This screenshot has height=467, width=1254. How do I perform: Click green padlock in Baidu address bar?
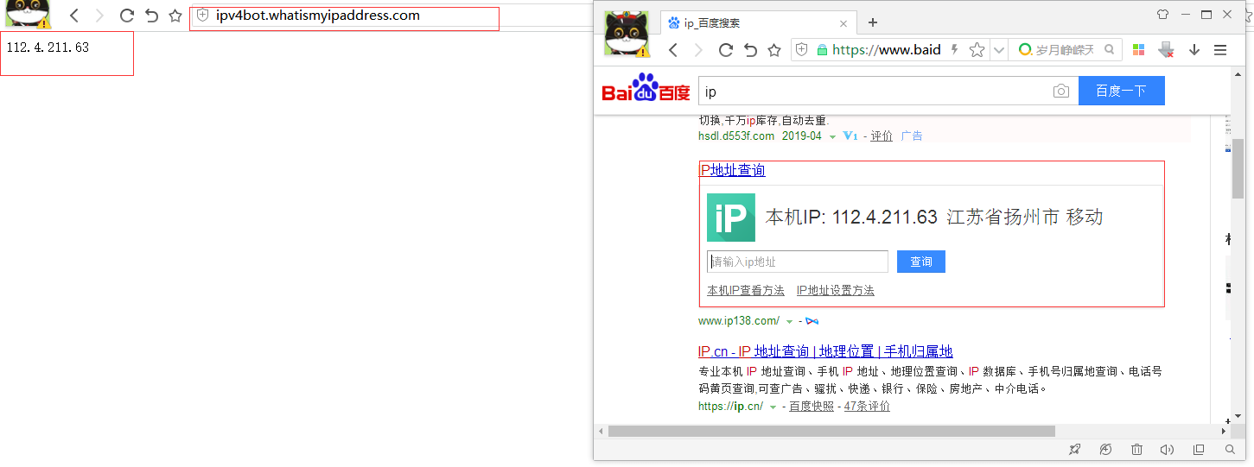tap(822, 50)
